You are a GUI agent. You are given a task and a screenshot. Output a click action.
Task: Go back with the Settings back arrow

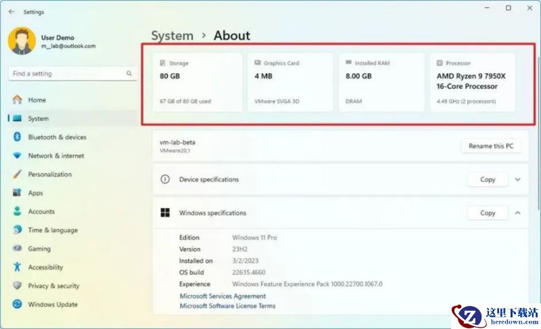coord(11,12)
